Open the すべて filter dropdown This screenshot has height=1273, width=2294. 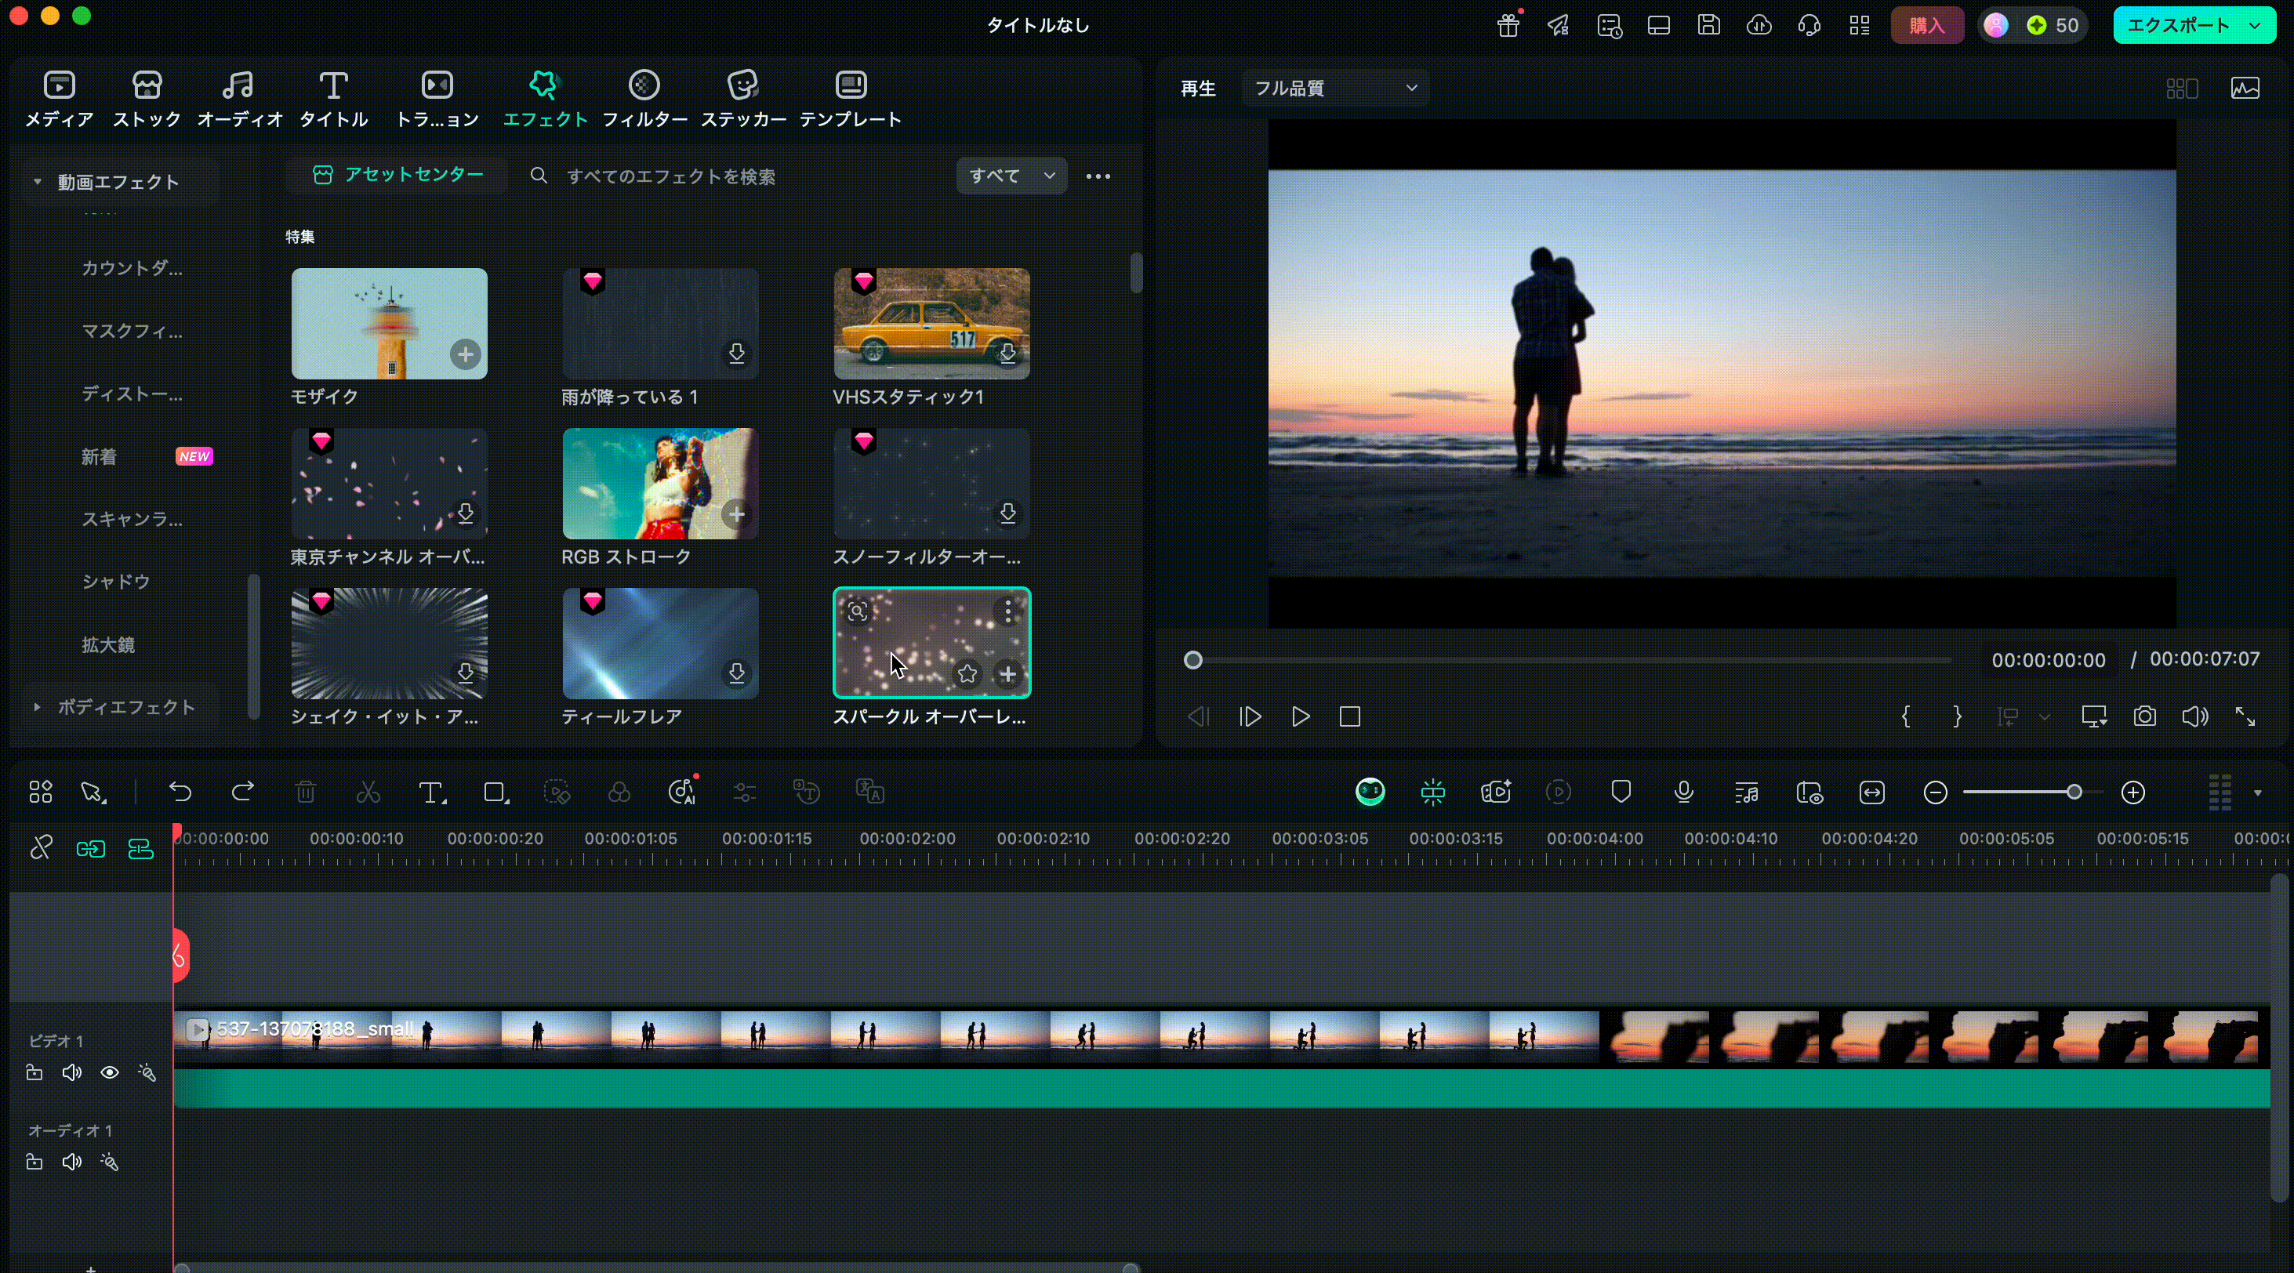[1011, 176]
